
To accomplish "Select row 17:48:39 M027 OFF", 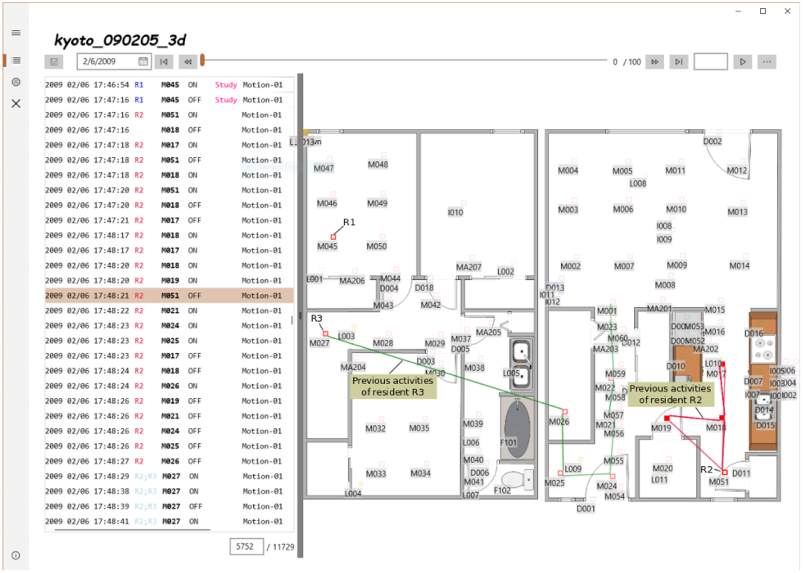I will [x=169, y=506].
